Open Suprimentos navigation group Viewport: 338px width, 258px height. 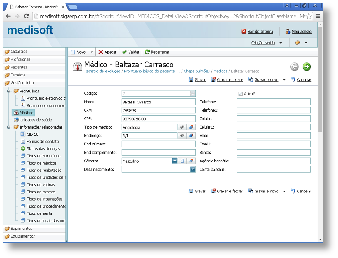pyautogui.click(x=34, y=229)
